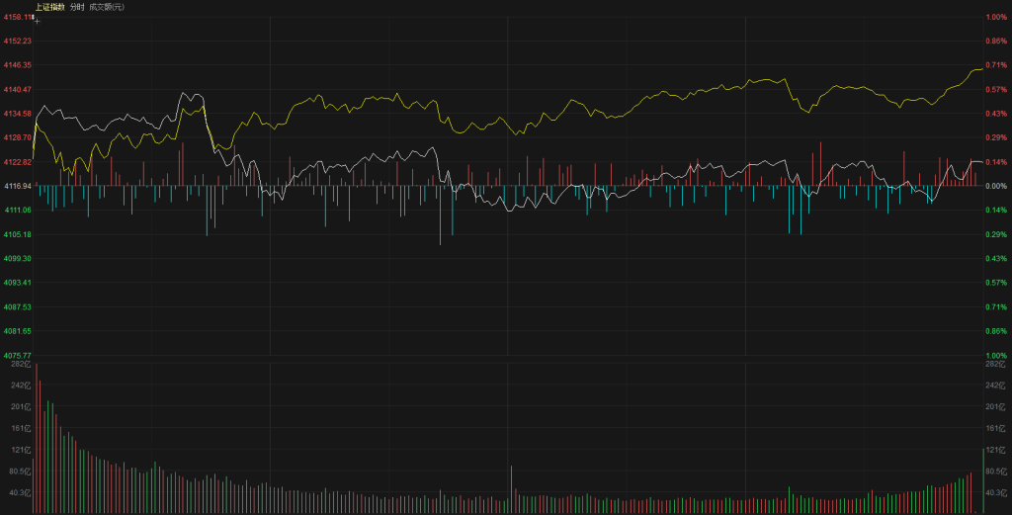Viewport: 1012px width, 515px height.
Task: Click the red 1.00% label at top right
Action: click(995, 17)
